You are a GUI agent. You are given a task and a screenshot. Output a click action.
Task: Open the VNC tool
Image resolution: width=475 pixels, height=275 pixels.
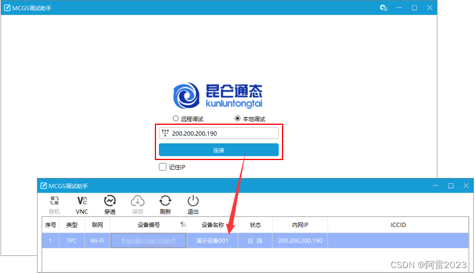point(82,205)
